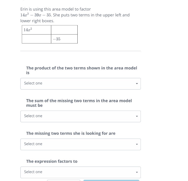Select the empty upper-right area model cell
188x181 pixels.
tap(64, 30)
